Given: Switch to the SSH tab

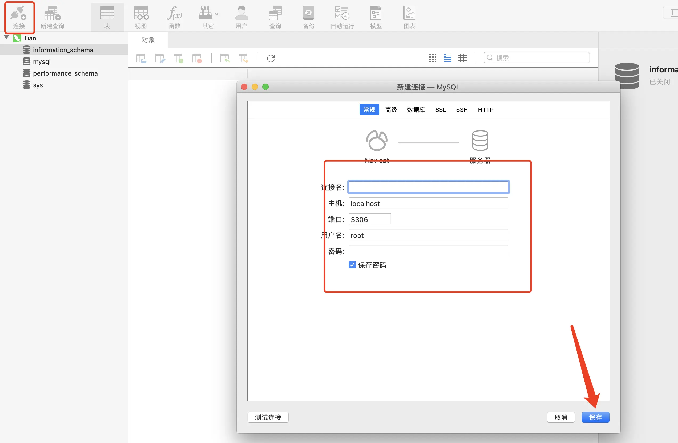Looking at the screenshot, I should 462,110.
